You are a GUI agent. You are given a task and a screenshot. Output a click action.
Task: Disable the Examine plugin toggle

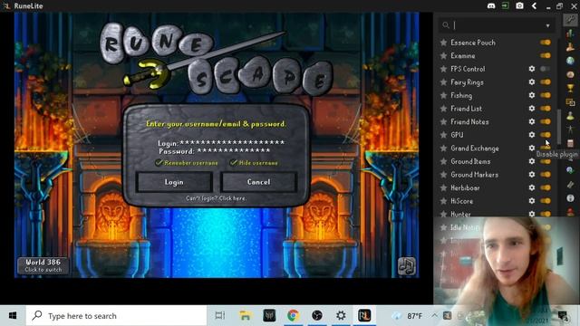pyautogui.click(x=546, y=56)
